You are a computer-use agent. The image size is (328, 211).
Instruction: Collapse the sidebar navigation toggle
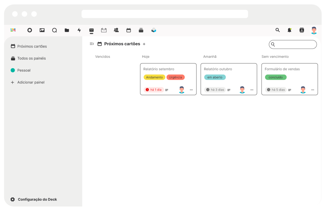pos(92,44)
